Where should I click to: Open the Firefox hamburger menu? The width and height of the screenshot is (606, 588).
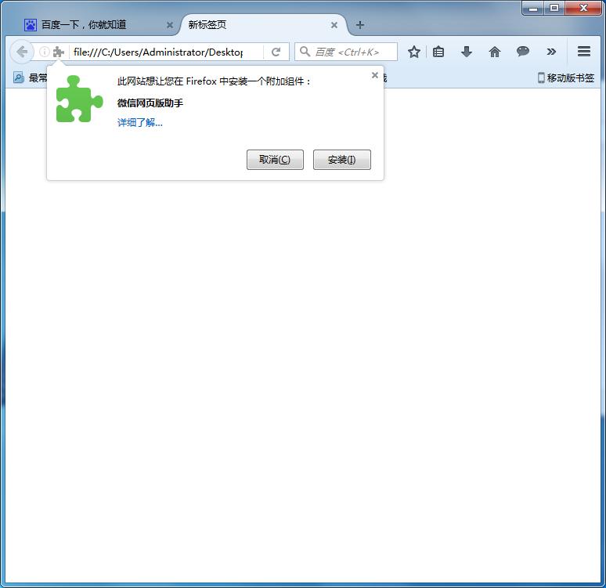pos(584,52)
